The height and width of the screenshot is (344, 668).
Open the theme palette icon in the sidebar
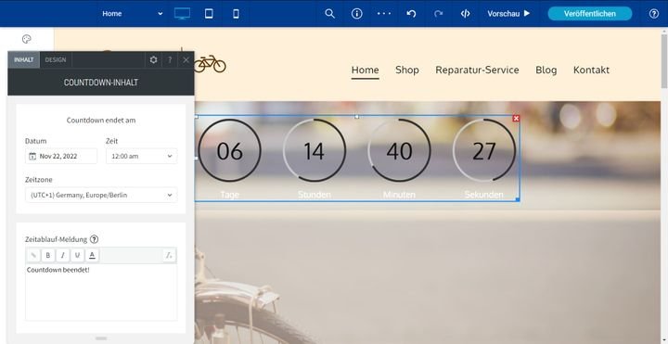pyautogui.click(x=26, y=39)
